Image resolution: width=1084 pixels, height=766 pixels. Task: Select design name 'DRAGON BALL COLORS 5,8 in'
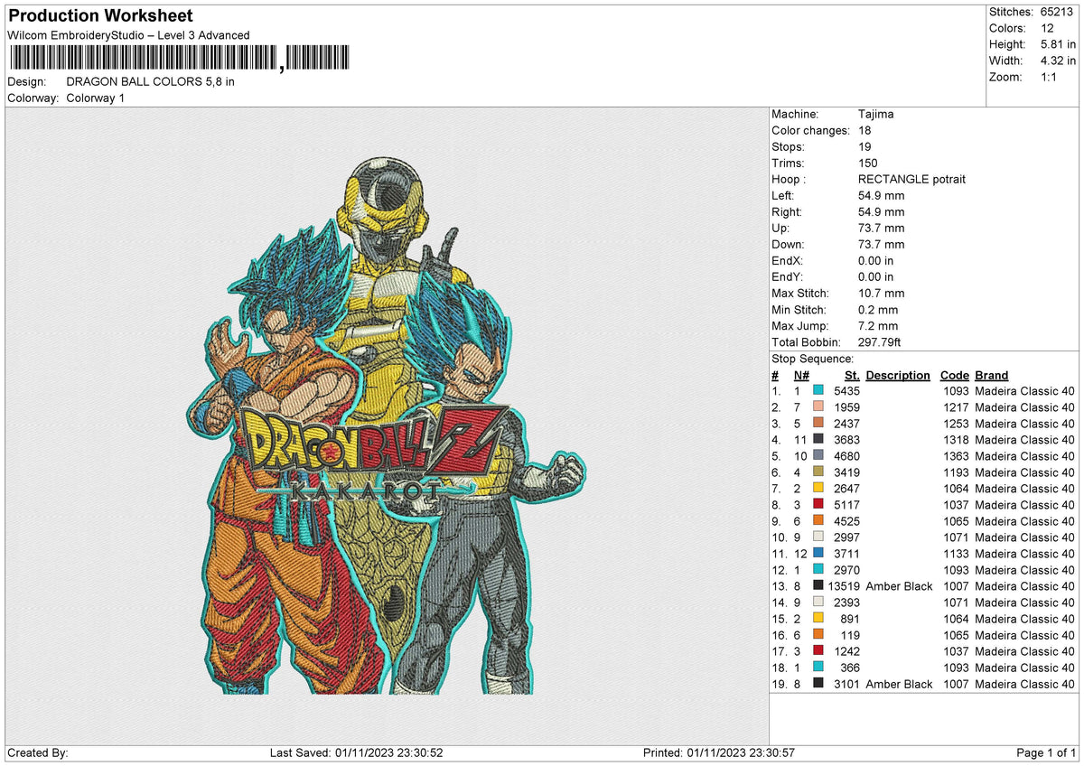pyautogui.click(x=151, y=81)
